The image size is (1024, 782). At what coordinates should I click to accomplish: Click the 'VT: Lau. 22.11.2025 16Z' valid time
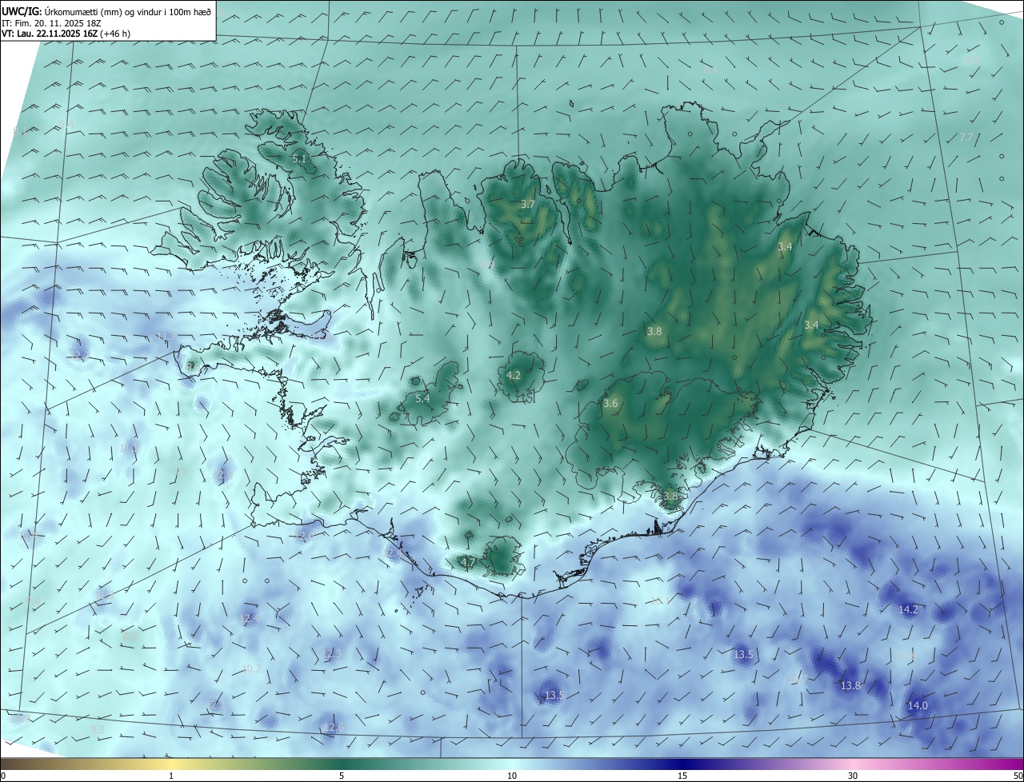[50, 34]
